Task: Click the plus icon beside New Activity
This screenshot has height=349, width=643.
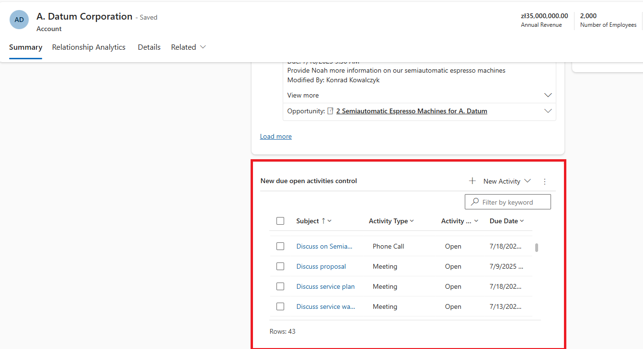Action: (472, 181)
